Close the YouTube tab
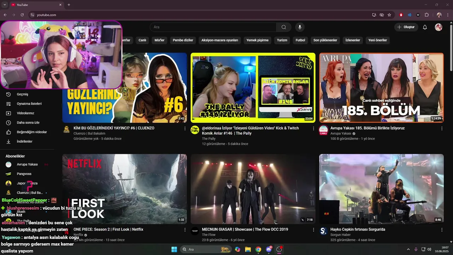 (60, 5)
